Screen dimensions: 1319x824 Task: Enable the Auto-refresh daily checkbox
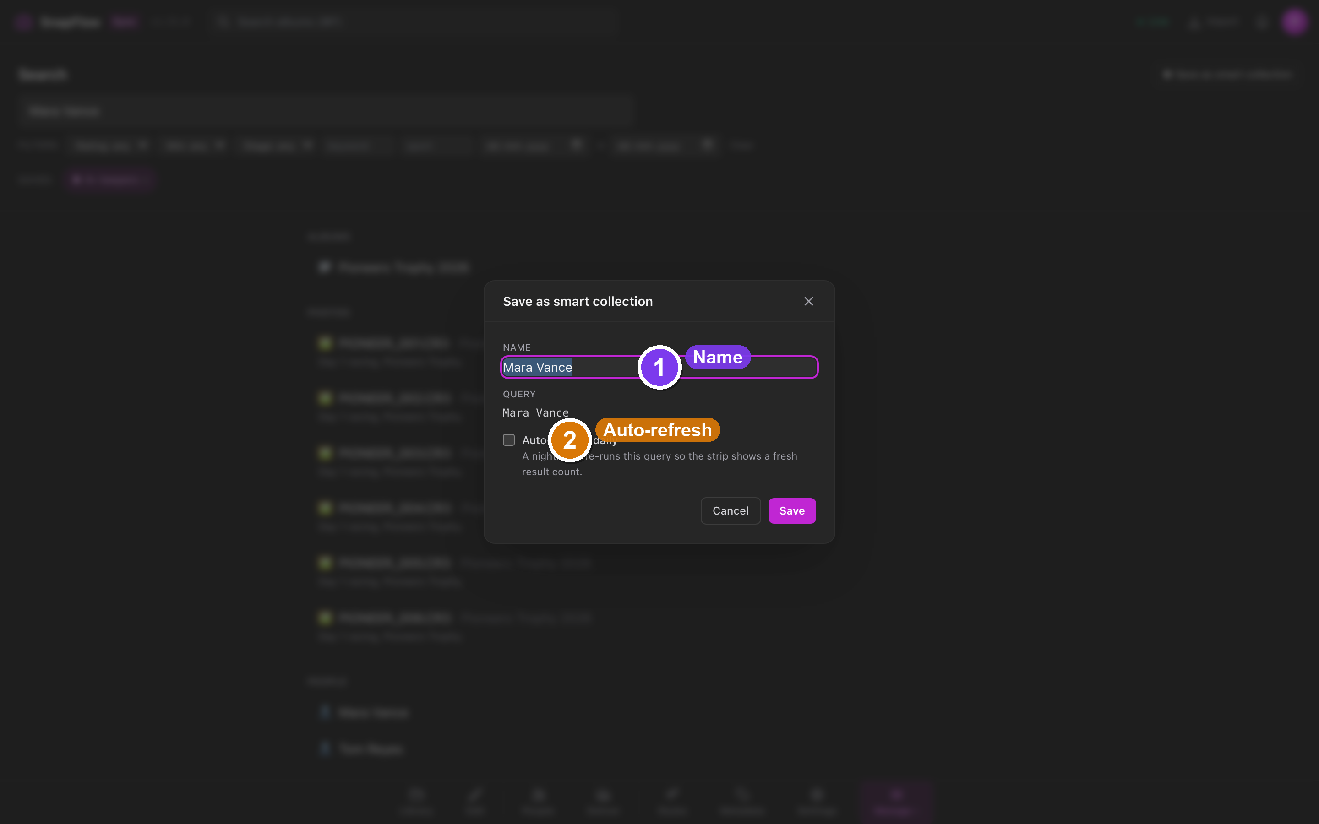pyautogui.click(x=508, y=440)
